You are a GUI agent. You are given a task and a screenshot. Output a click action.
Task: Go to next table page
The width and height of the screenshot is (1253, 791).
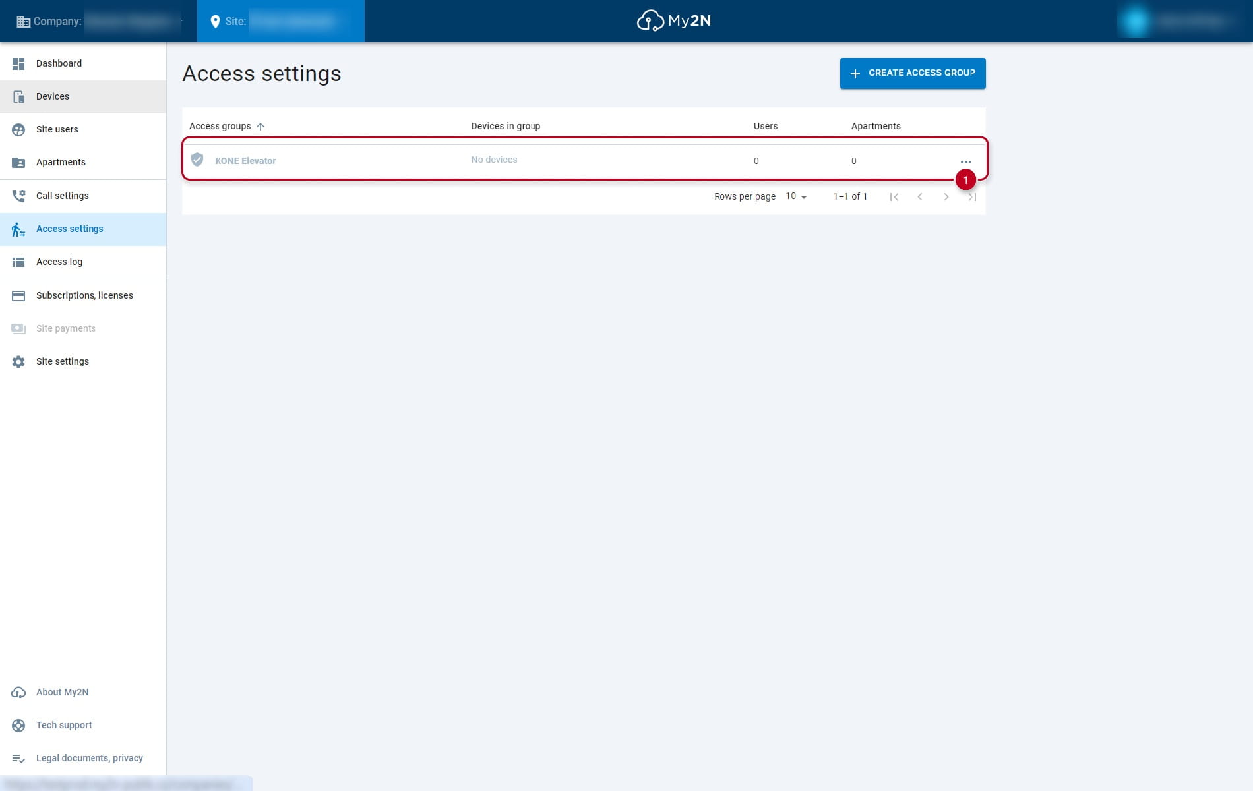(946, 196)
